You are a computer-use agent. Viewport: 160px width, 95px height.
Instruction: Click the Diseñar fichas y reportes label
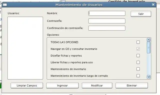(66, 56)
